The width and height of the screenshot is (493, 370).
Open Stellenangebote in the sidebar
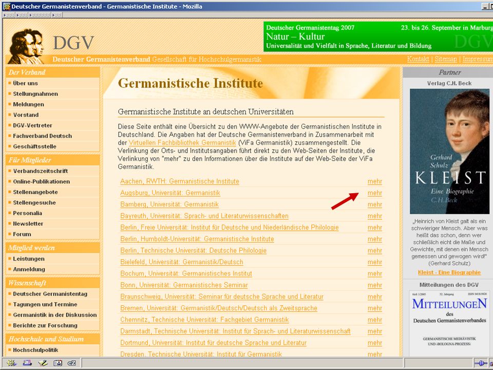35,192
